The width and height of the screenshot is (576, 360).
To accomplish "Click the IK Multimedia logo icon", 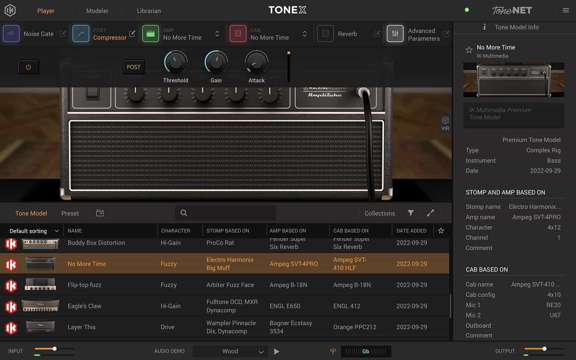I will tap(10, 10).
